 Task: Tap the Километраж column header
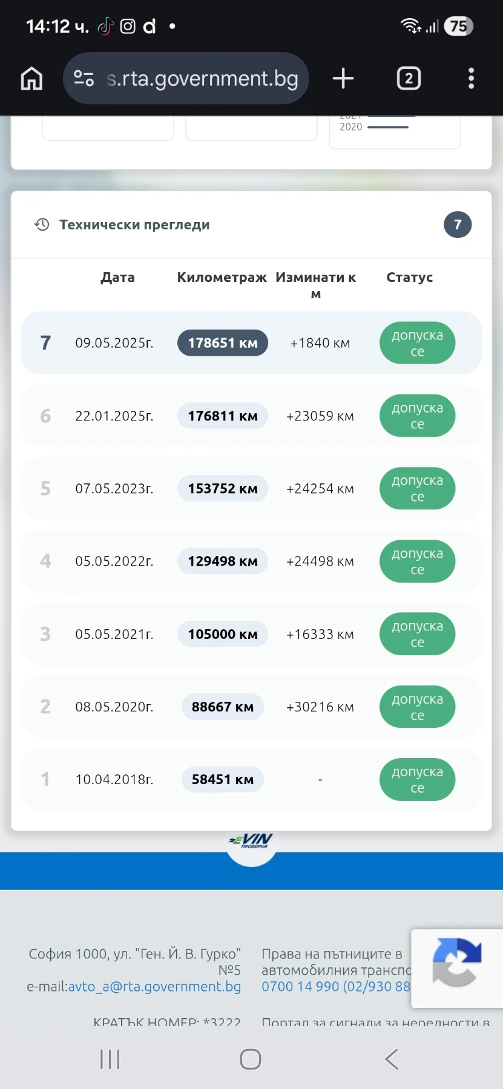222,278
